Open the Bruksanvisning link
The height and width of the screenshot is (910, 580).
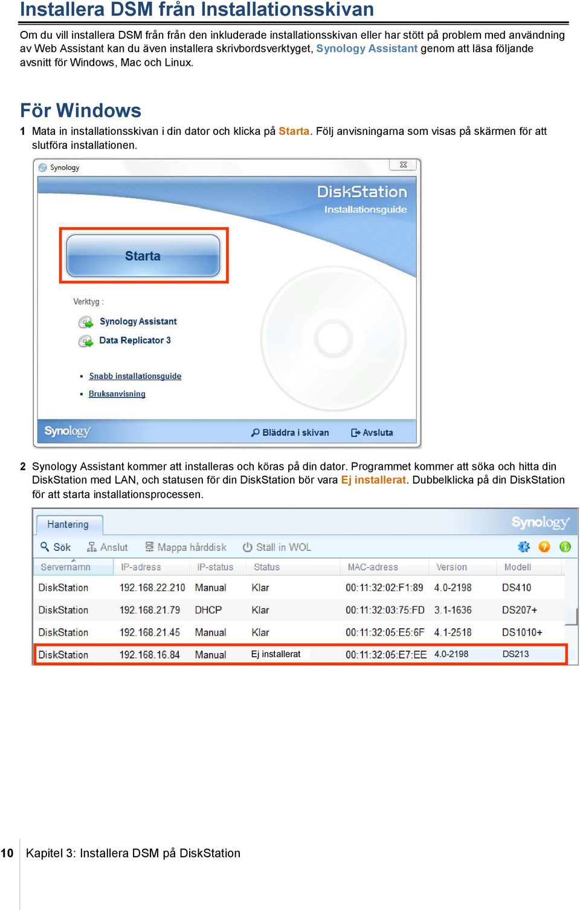[x=117, y=394]
